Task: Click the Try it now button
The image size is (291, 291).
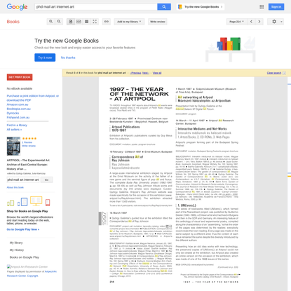Action: (45, 57)
